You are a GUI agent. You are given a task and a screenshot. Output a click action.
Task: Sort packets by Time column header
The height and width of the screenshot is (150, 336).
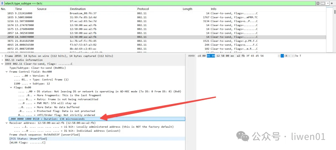[x=19, y=9]
